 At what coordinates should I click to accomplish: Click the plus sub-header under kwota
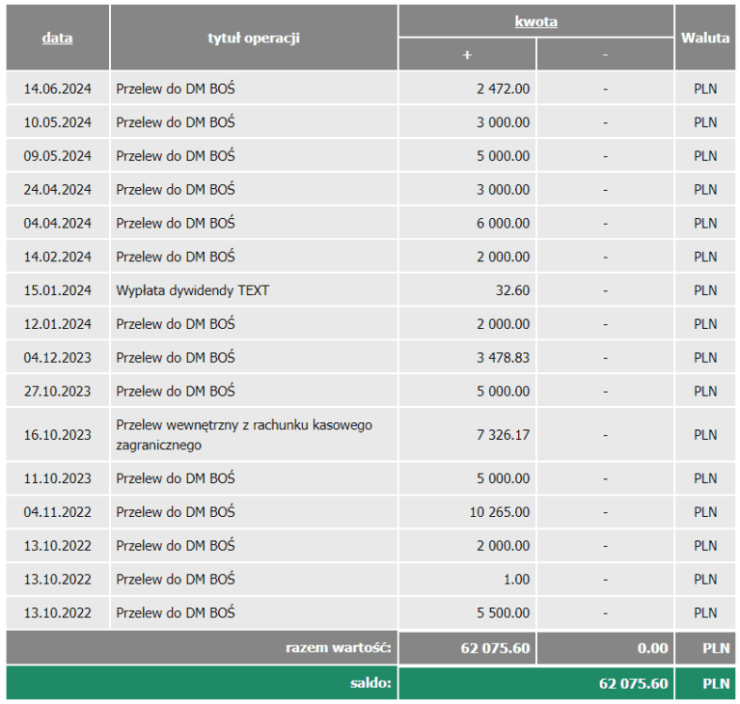coord(467,55)
